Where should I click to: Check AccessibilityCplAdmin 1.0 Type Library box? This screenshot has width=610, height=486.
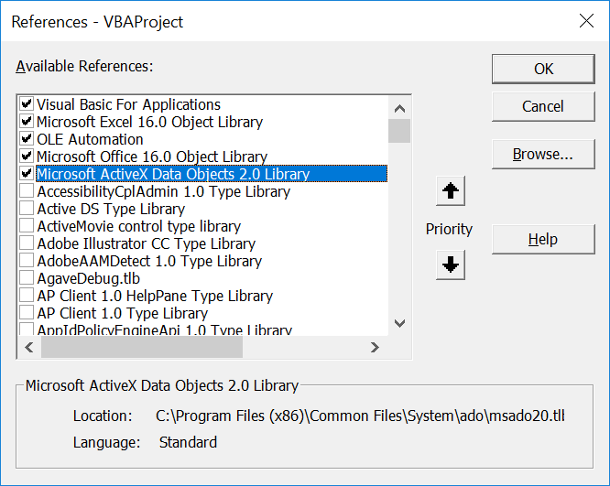(x=26, y=191)
